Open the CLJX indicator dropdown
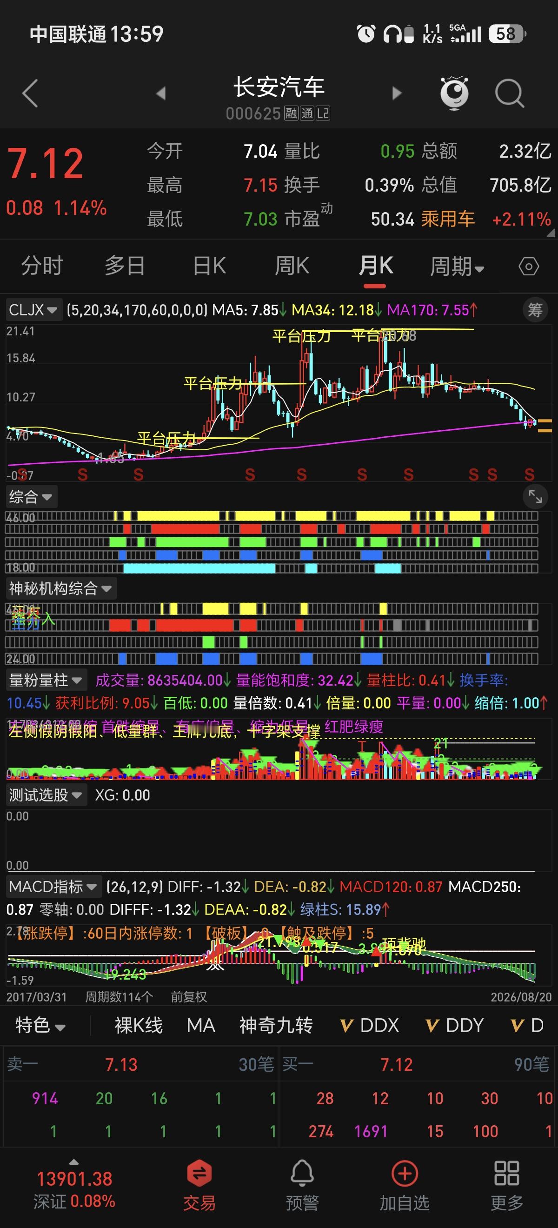Screen dimensions: 558x1228 click(x=33, y=310)
